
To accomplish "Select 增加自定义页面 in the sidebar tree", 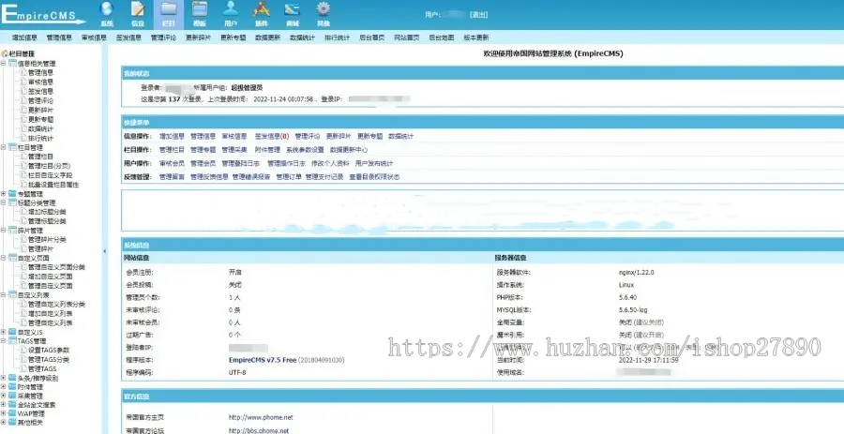I will (x=51, y=277).
